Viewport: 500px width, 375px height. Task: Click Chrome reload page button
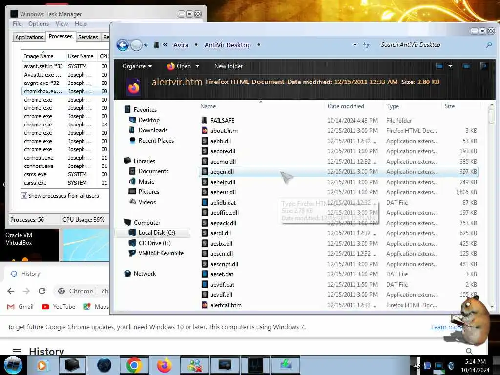42,291
